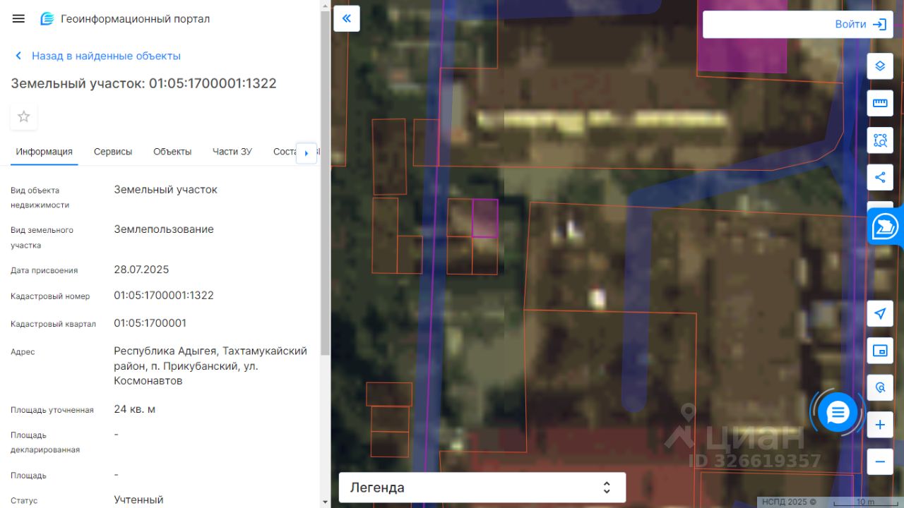Zoom out on the map
904x508 pixels.
click(880, 462)
